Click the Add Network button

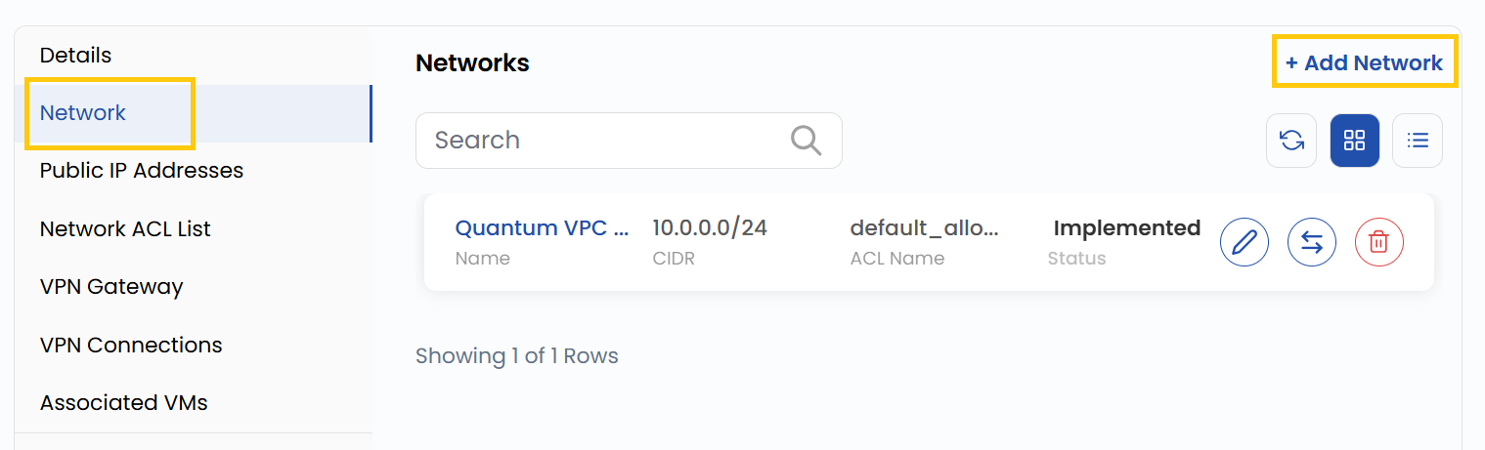point(1364,62)
